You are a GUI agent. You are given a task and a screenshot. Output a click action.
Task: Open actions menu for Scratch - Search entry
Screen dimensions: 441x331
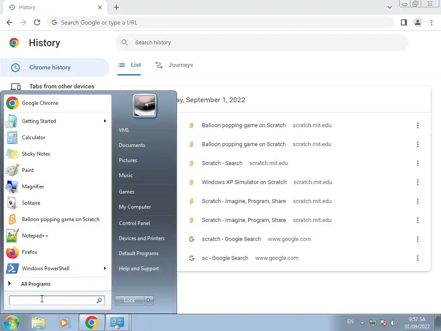[418, 163]
